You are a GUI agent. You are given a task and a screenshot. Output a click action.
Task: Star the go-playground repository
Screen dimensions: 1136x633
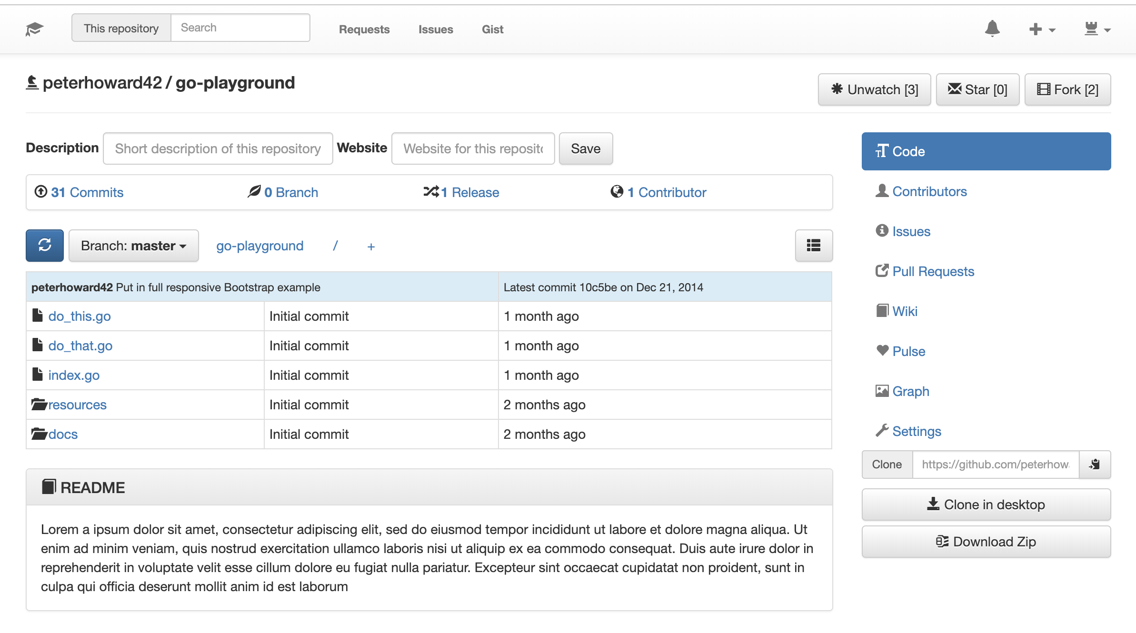click(977, 89)
